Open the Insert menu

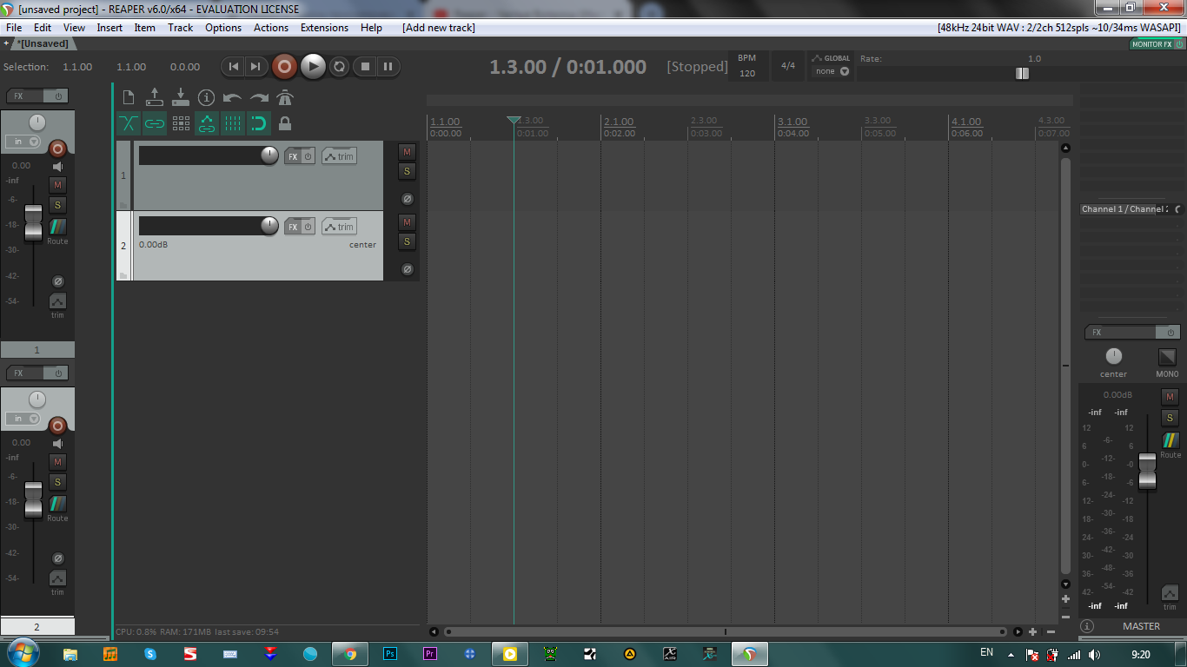pos(109,28)
